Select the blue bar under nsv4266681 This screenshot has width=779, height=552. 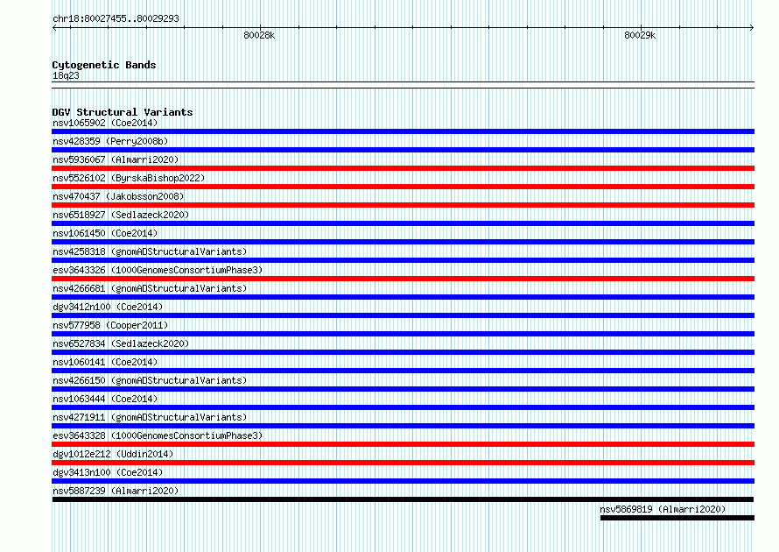[x=403, y=297]
